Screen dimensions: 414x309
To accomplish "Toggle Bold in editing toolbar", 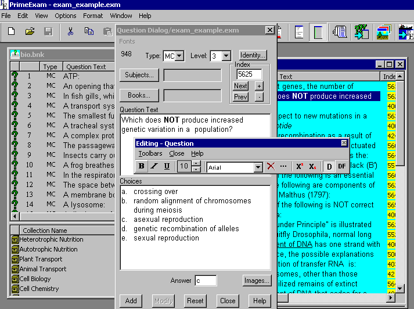I will click(142, 167).
